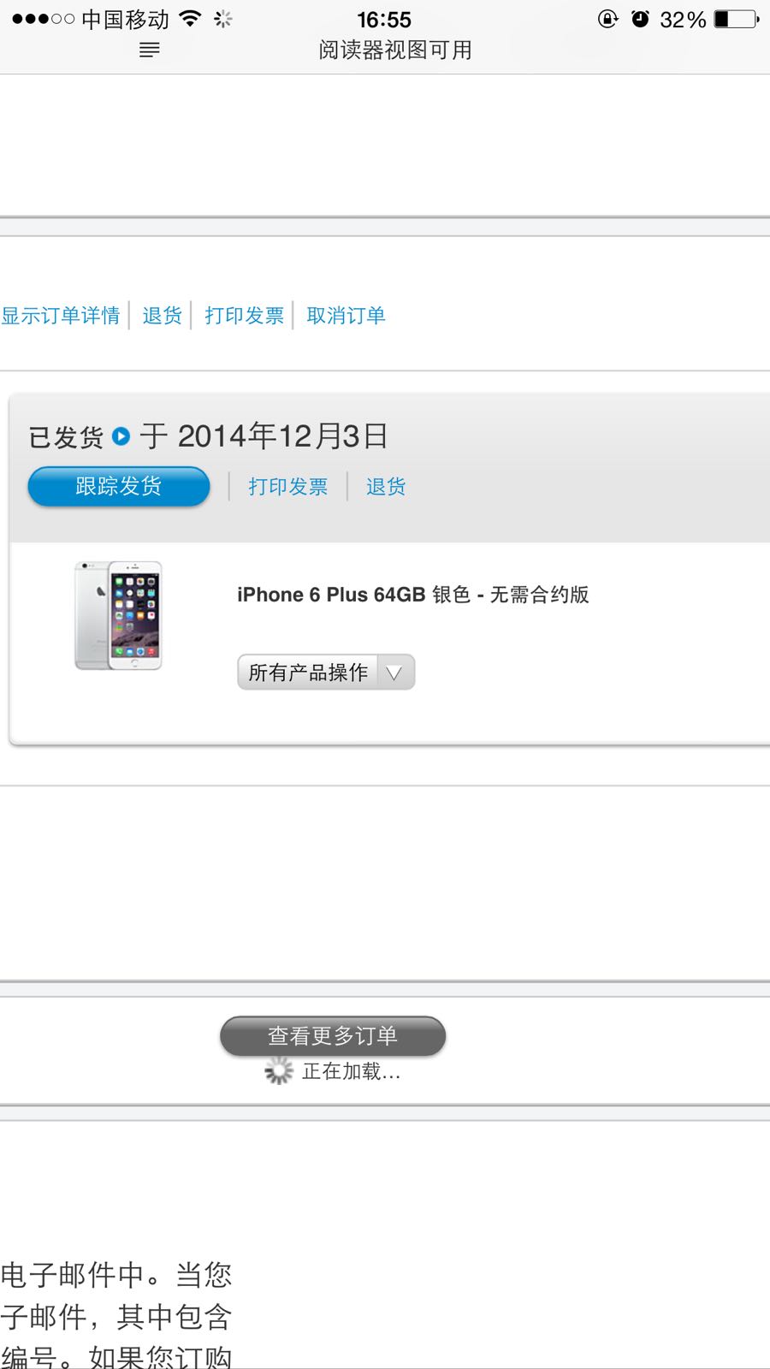Tap the Wi-Fi signal icon
Image resolution: width=770 pixels, height=1369 pixels.
coord(191,19)
